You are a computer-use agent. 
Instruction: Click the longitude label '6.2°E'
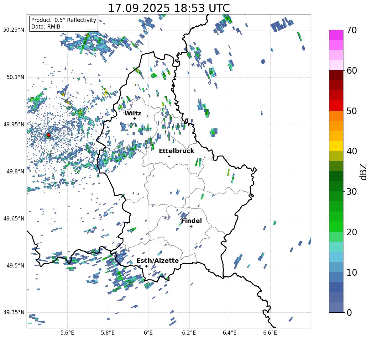click(x=189, y=333)
